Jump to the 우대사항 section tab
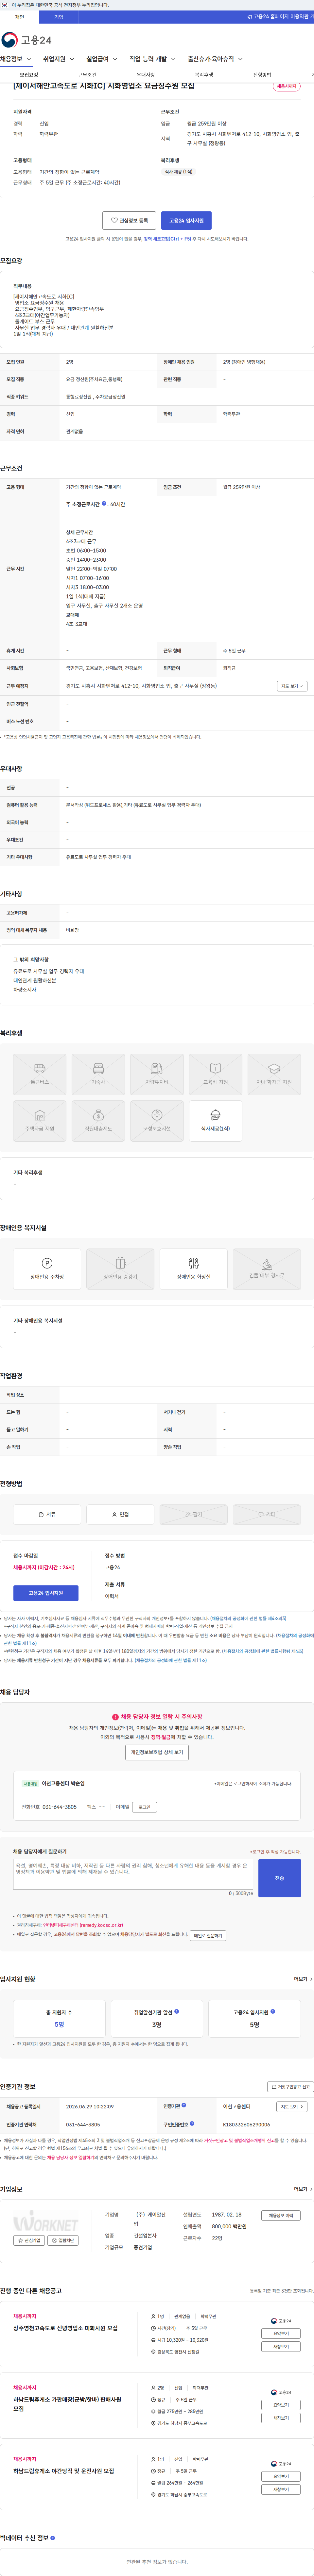The height and width of the screenshot is (2576, 314). tap(146, 75)
